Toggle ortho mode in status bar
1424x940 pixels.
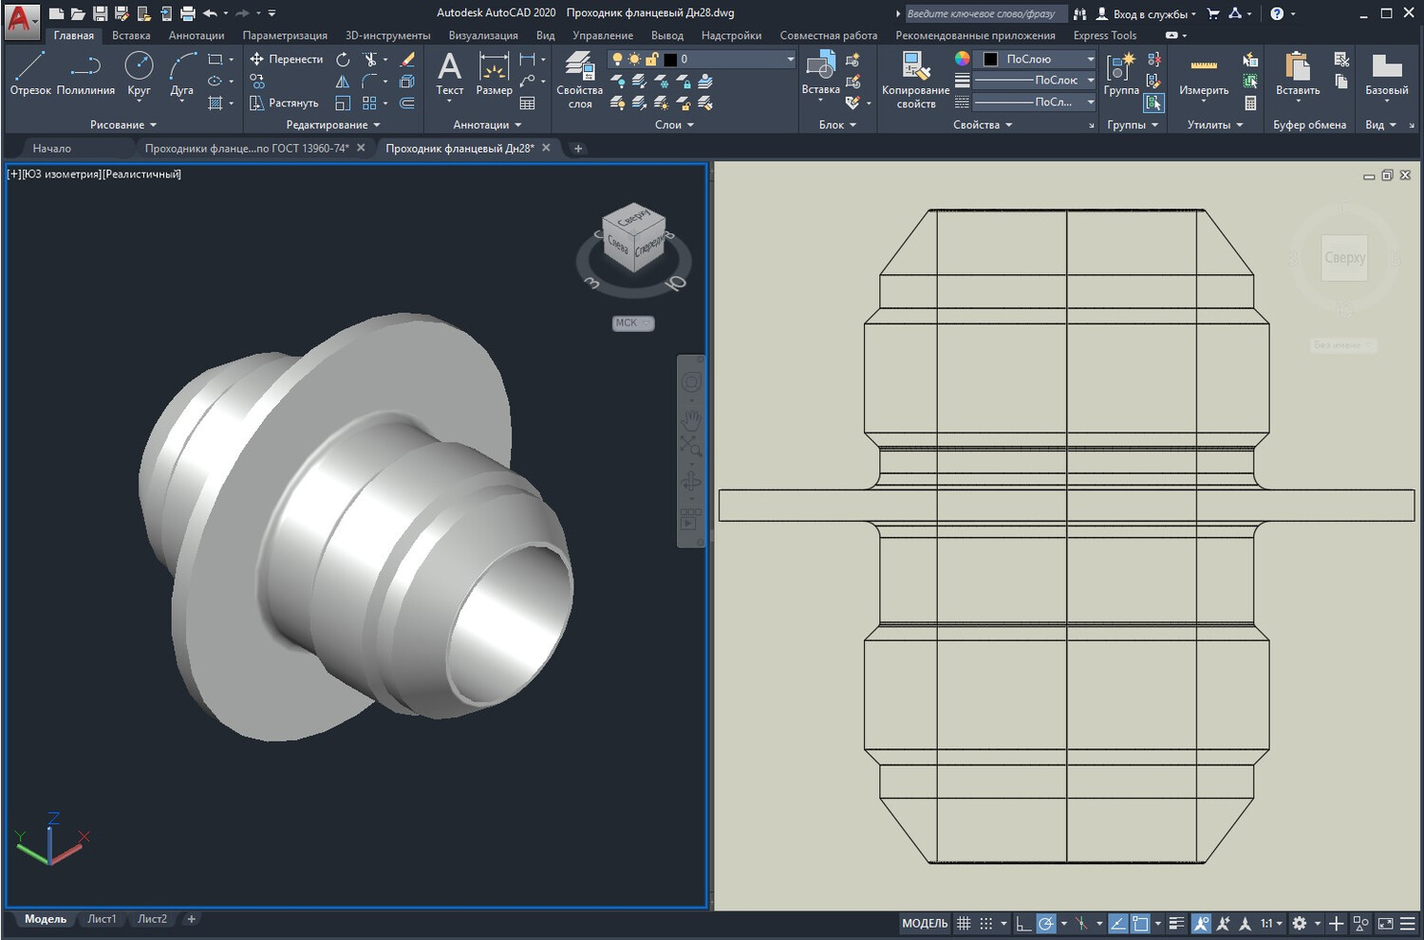click(x=1022, y=923)
